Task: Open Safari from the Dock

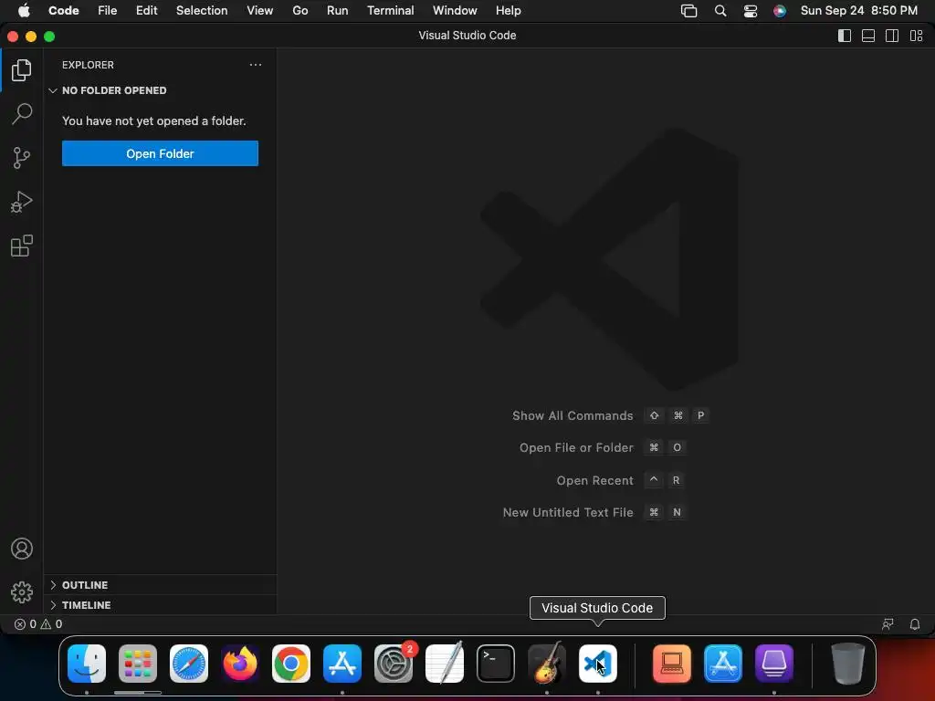Action: pyautogui.click(x=189, y=664)
